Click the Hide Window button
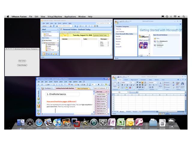Screen dimensions: 192x144 point(22,65)
